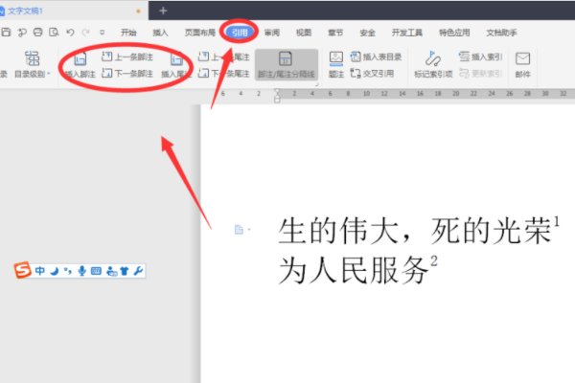Viewport: 575px width, 383px height.
Task: Go to 上一条脚注
Action: click(x=127, y=56)
